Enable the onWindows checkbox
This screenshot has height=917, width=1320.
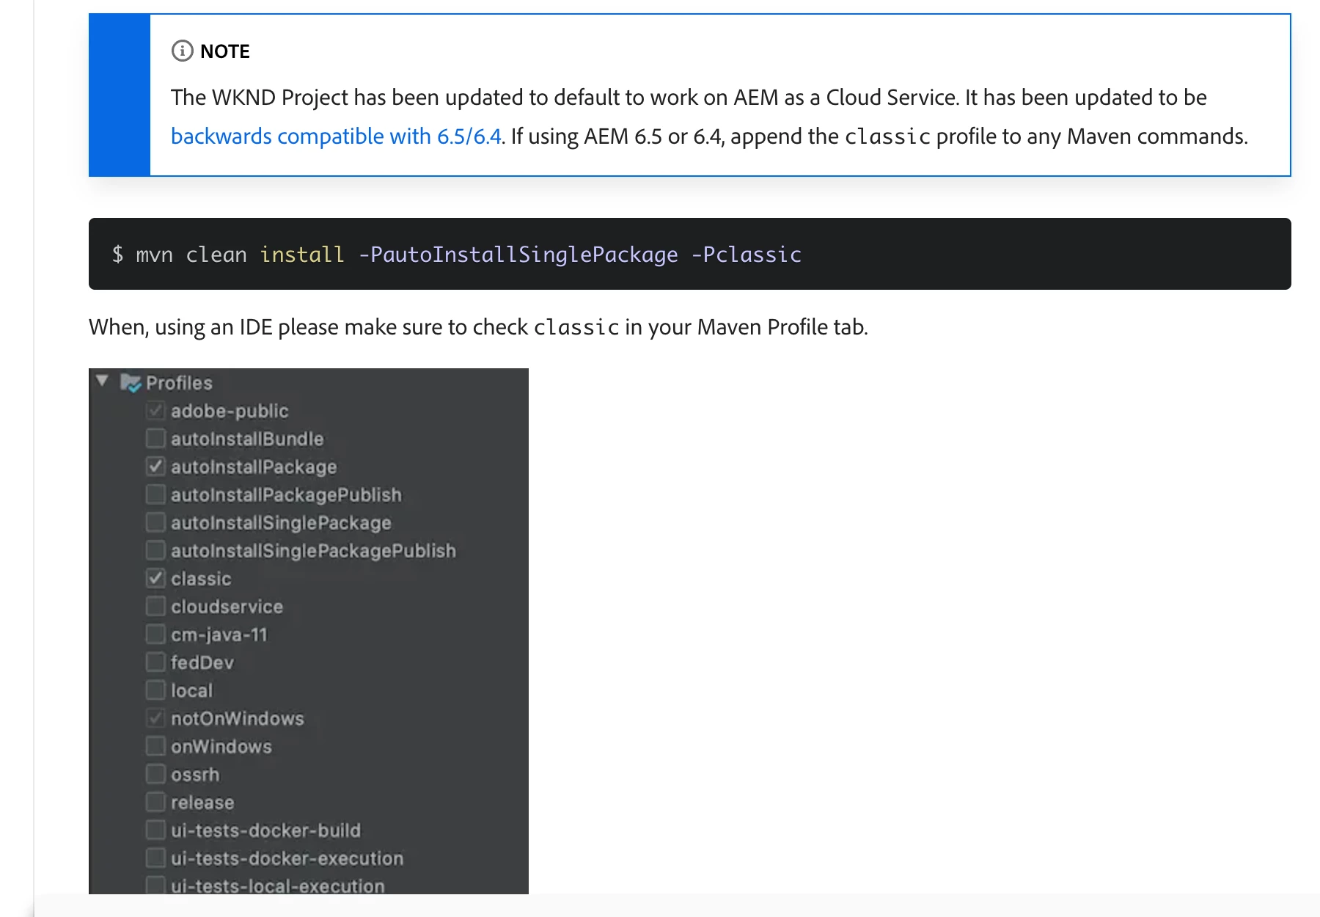tap(155, 746)
